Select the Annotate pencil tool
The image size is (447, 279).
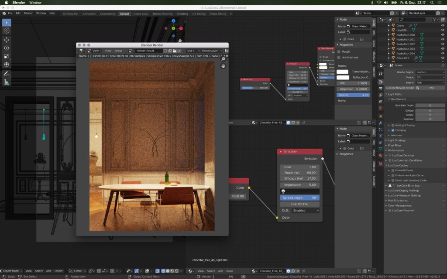[6, 74]
